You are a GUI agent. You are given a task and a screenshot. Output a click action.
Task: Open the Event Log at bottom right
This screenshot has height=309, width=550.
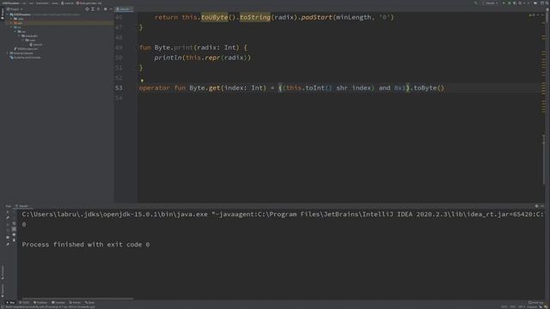tap(535, 302)
